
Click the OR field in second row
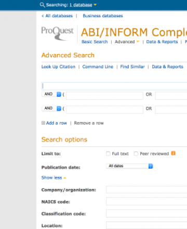coord(171,96)
